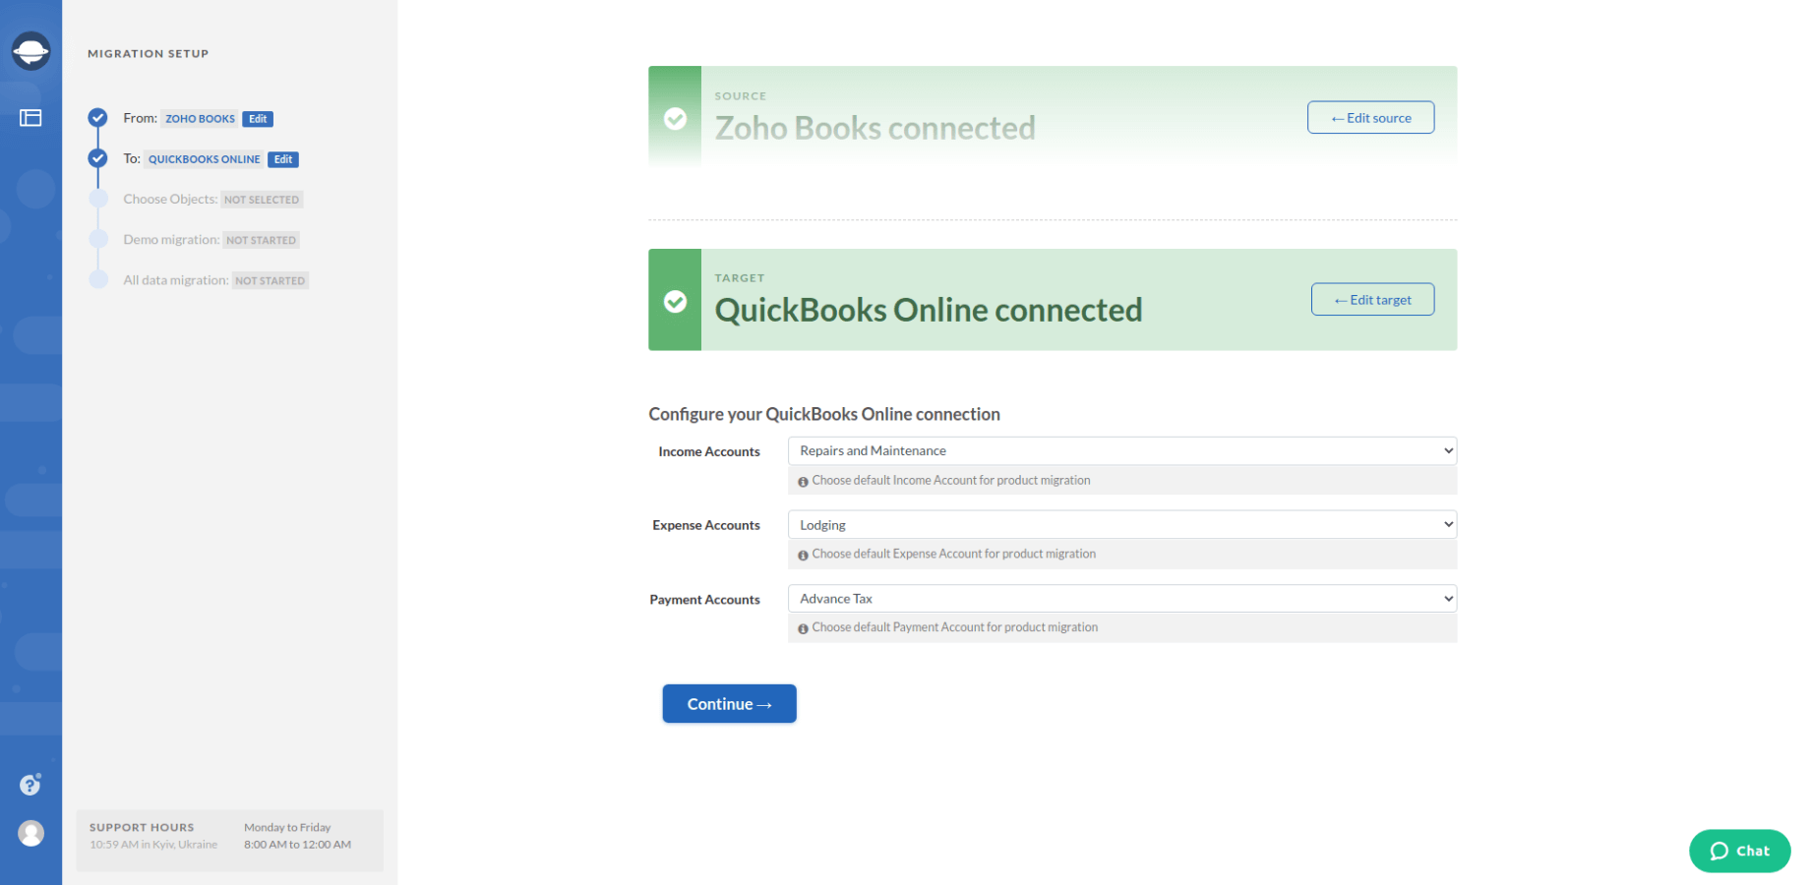The height and width of the screenshot is (885, 1810).
Task: Open the migrations list icon in sidebar
Action: coord(30,118)
